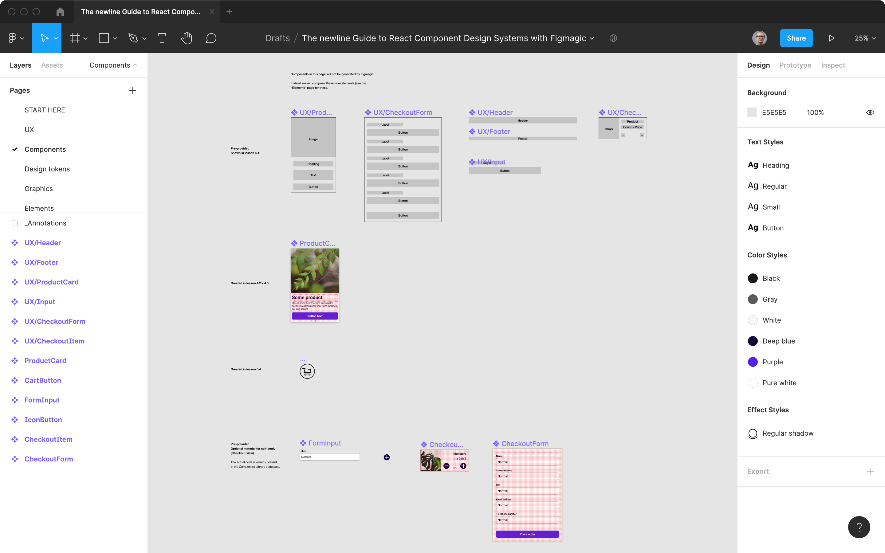Toggle visibility of the background fill
The width and height of the screenshot is (885, 553).
870,112
